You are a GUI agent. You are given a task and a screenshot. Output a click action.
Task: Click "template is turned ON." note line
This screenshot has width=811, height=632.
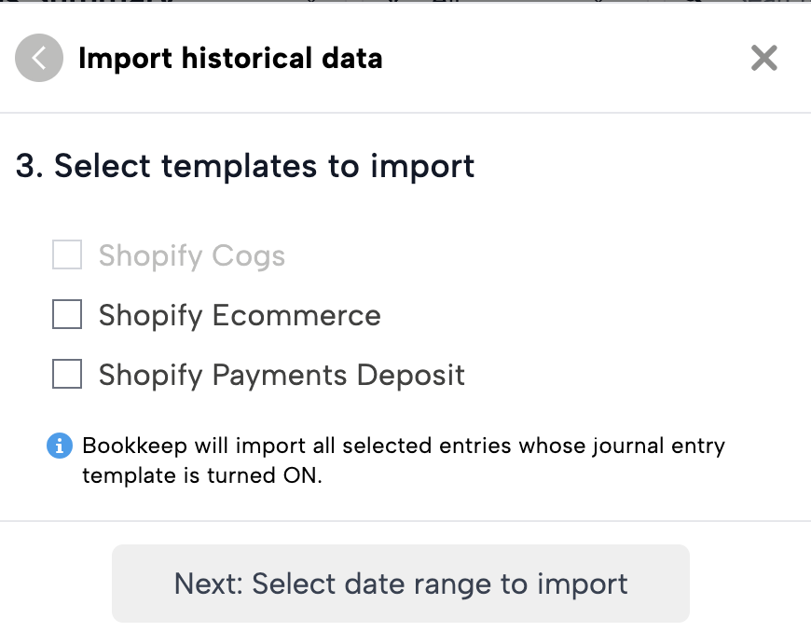201,475
